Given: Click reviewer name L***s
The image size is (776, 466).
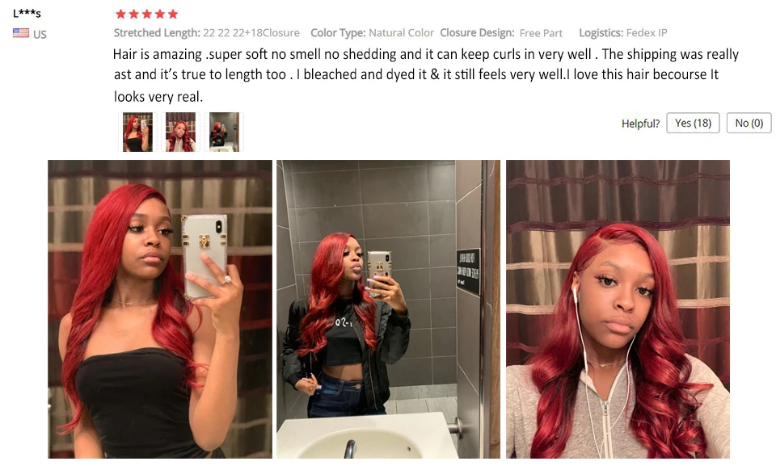Looking at the screenshot, I should (x=27, y=13).
